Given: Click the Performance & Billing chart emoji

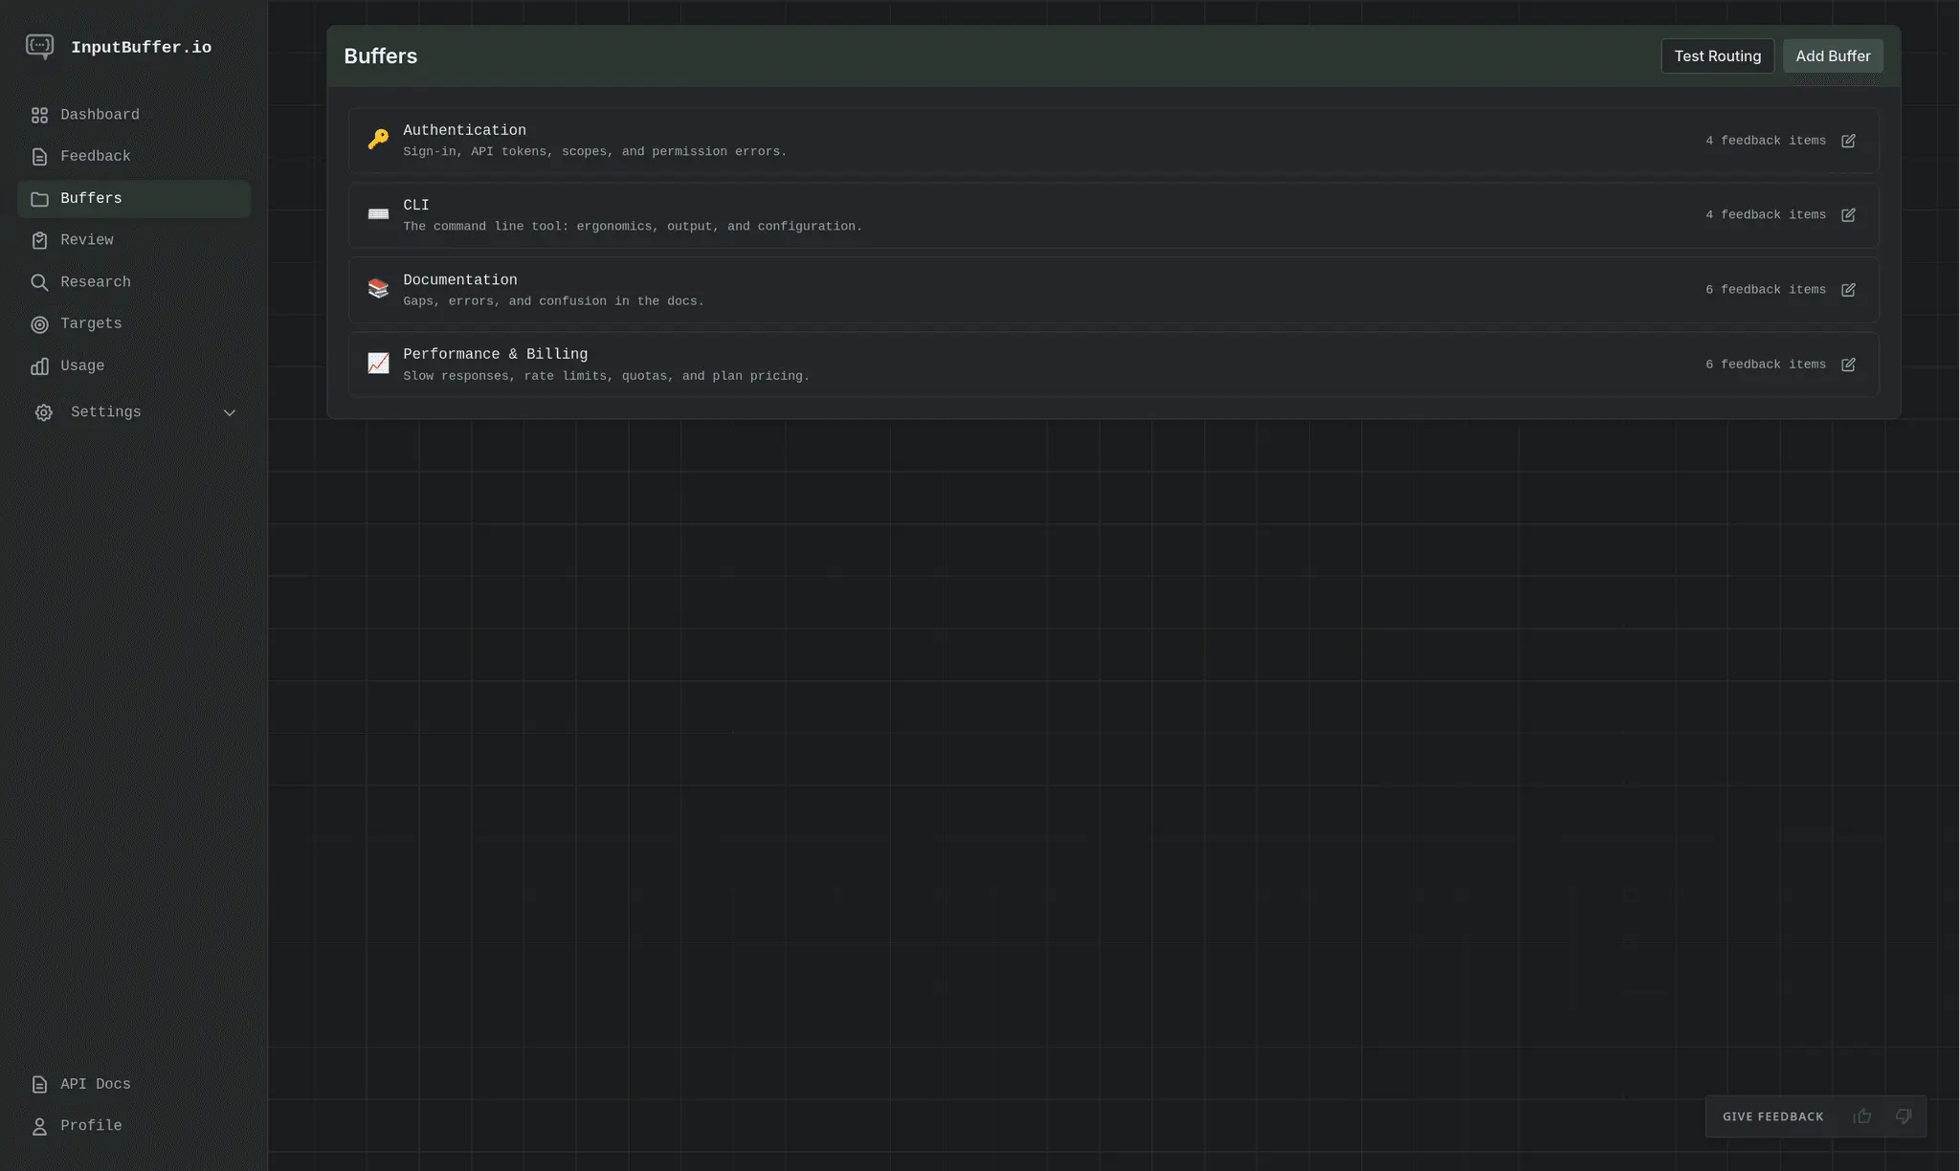Looking at the screenshot, I should click(378, 364).
